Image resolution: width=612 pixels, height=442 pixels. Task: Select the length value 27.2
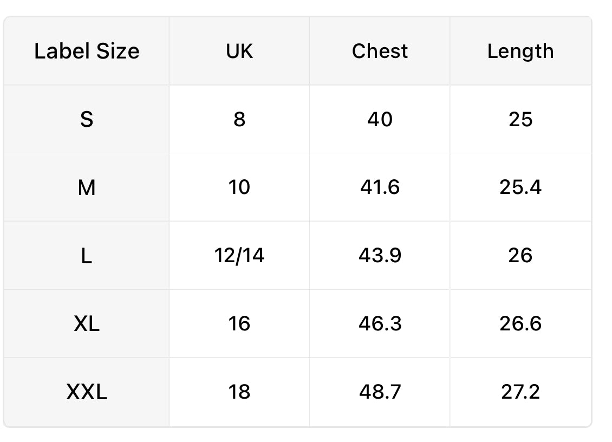tap(520, 392)
